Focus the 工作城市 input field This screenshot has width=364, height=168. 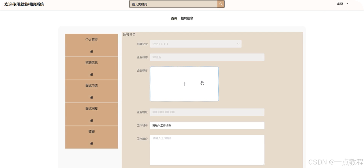pos(207,125)
